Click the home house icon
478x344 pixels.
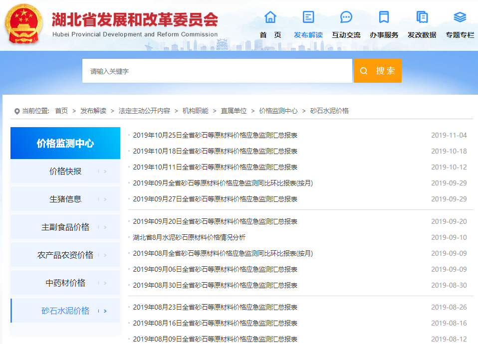tap(270, 17)
